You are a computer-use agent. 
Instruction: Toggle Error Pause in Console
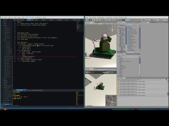(x=134, y=79)
